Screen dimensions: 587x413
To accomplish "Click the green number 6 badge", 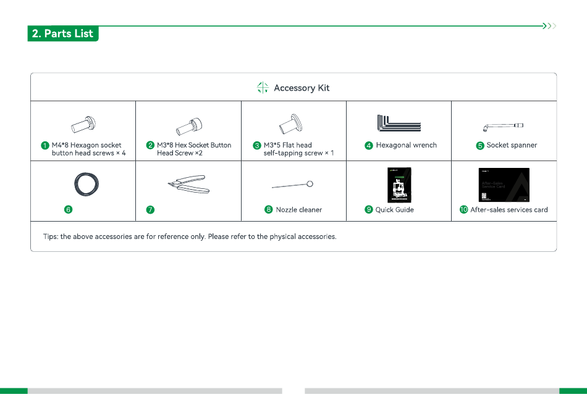I will [x=69, y=210].
